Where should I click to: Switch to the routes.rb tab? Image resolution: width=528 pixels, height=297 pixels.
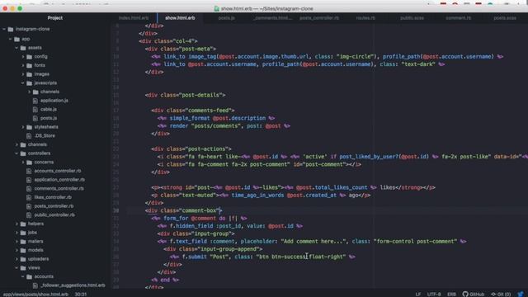coord(365,18)
